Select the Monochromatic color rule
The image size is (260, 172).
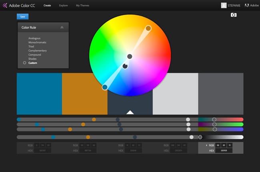(37, 42)
